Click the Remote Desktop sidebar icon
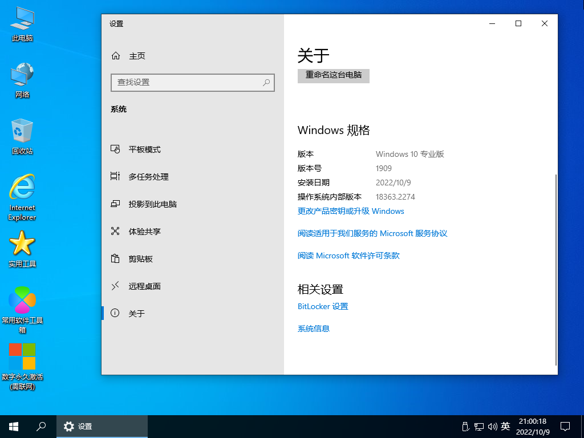Viewport: 584px width, 438px height. [x=115, y=286]
